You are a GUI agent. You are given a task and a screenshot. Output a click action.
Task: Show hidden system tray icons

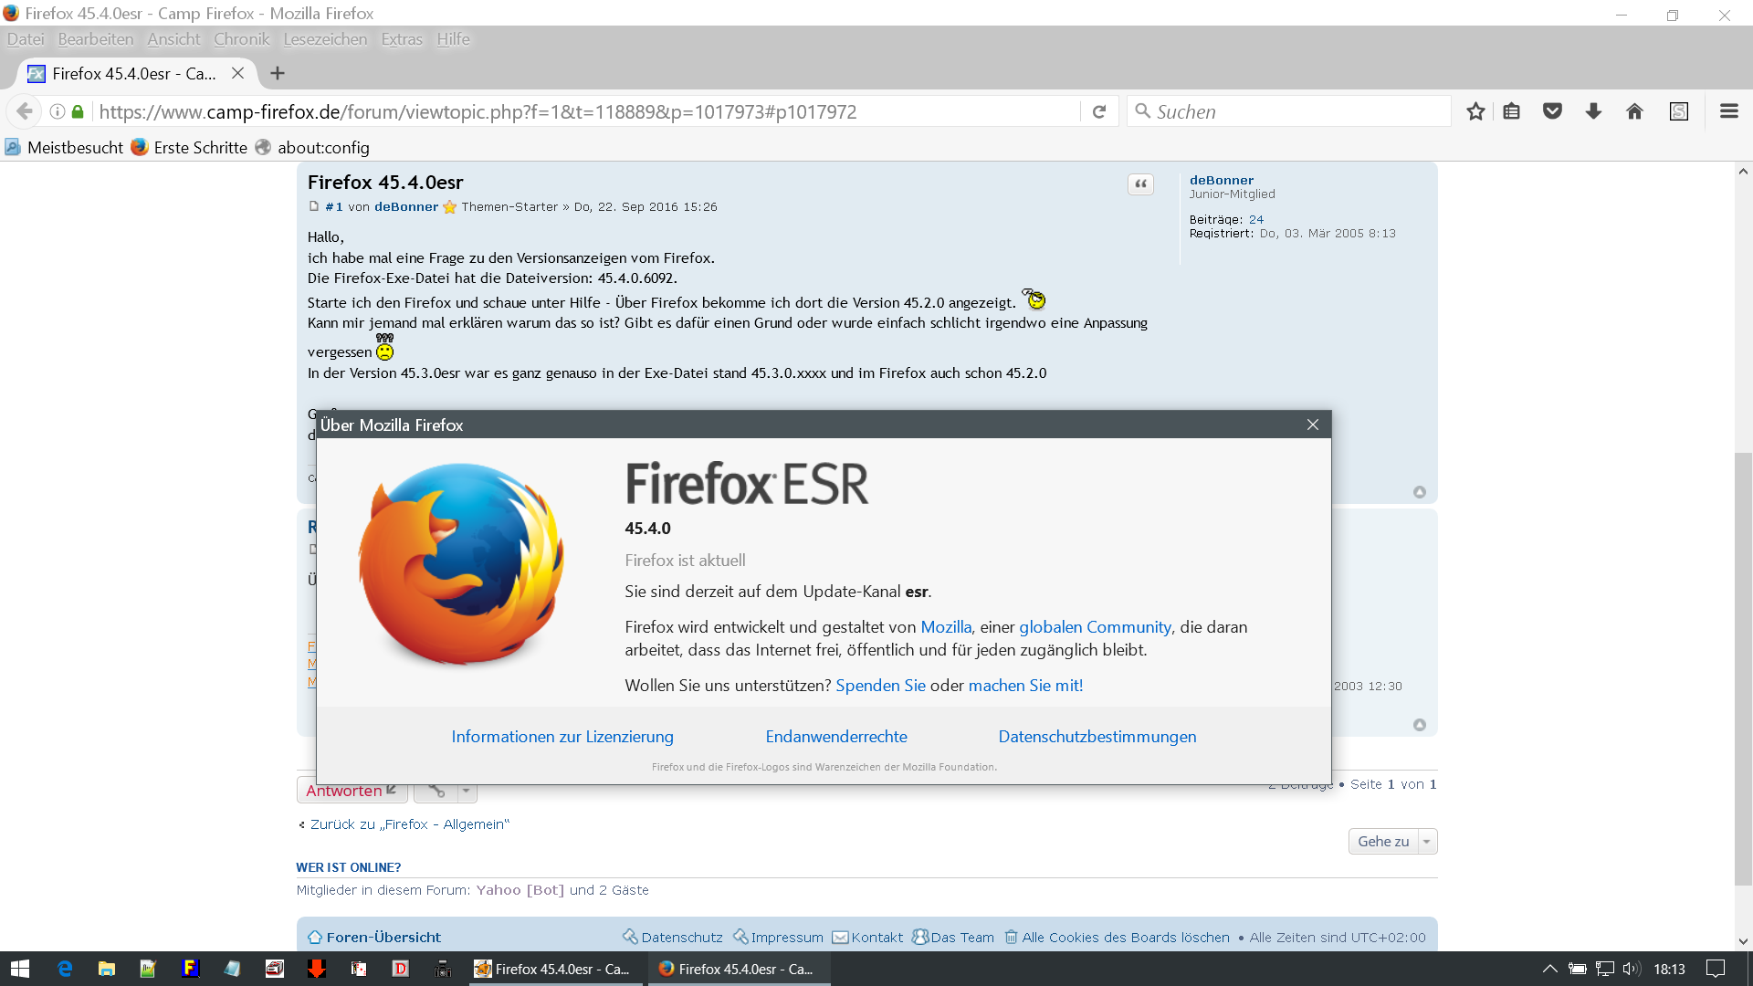1549,969
